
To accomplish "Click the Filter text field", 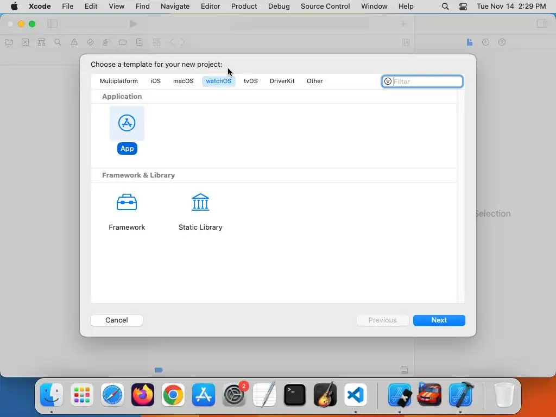I will pyautogui.click(x=422, y=81).
